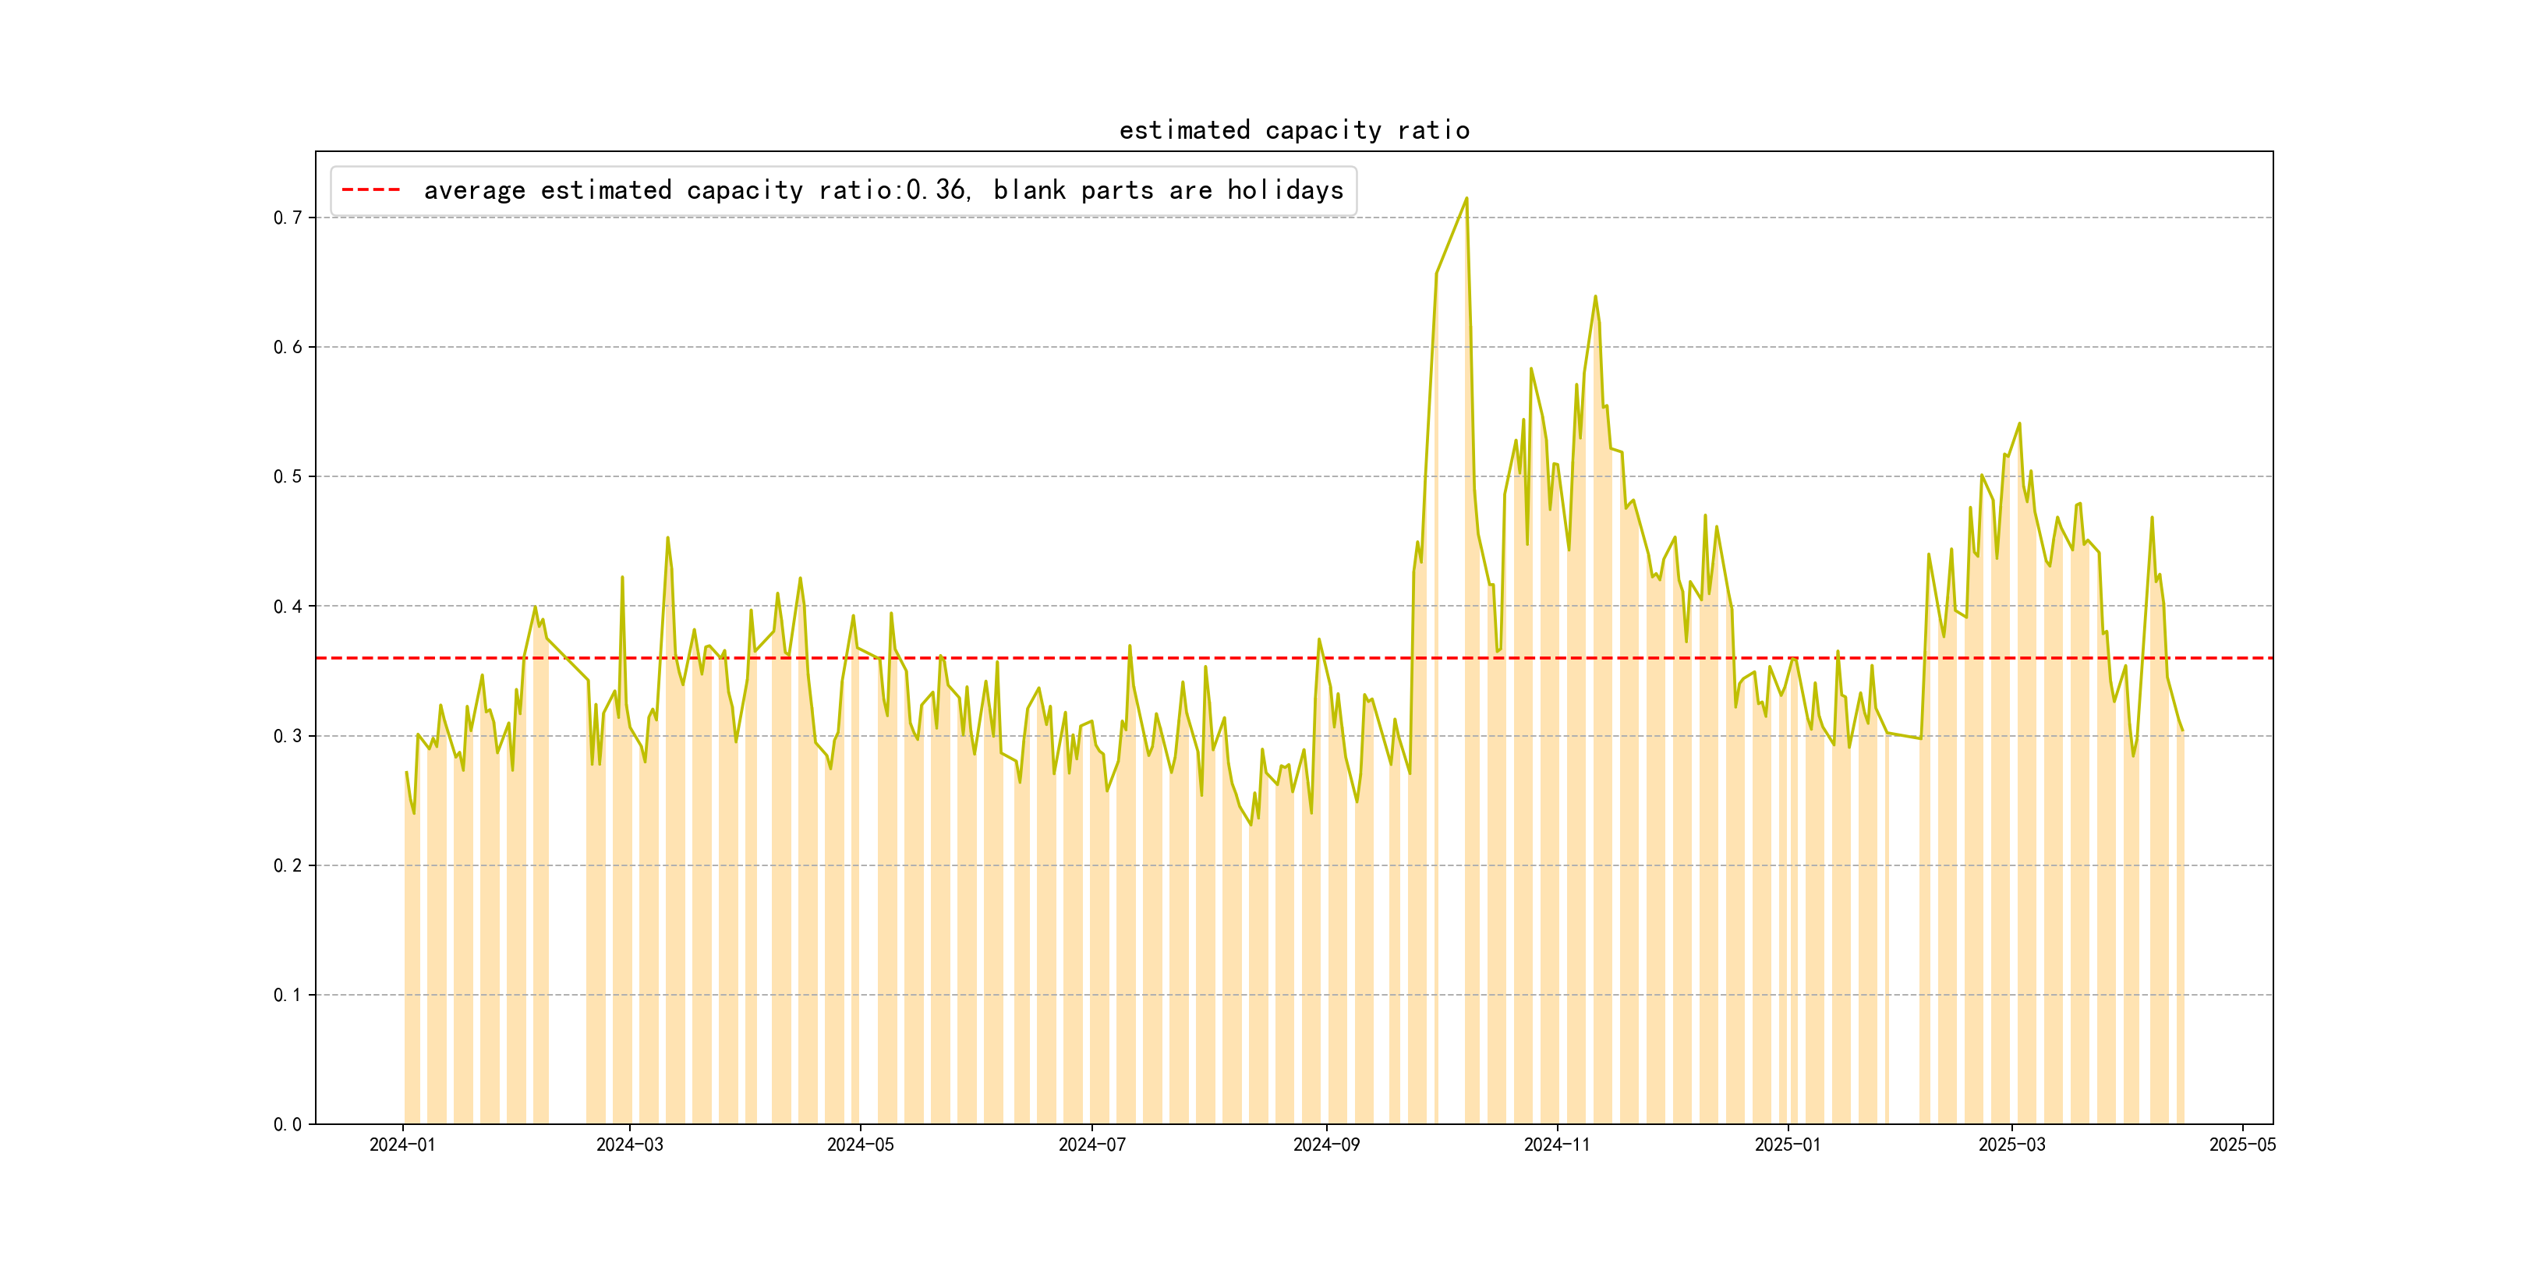
Task: Click the 0.0 y-axis tick label
Action: click(x=288, y=1123)
